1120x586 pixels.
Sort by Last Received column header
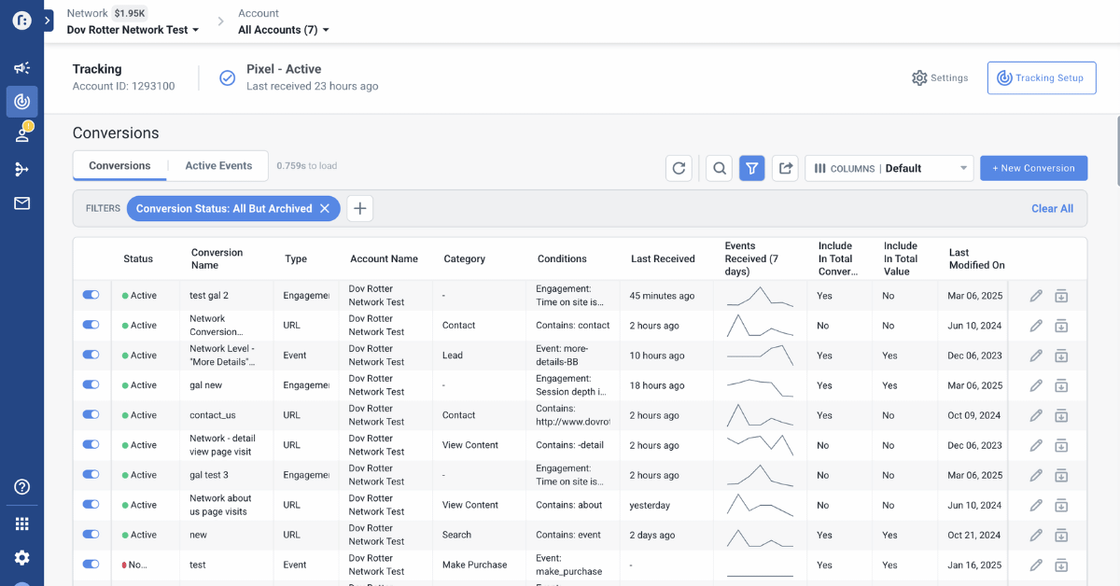(x=663, y=258)
